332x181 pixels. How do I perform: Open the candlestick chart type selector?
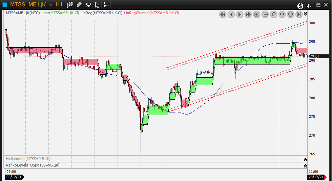70,5
